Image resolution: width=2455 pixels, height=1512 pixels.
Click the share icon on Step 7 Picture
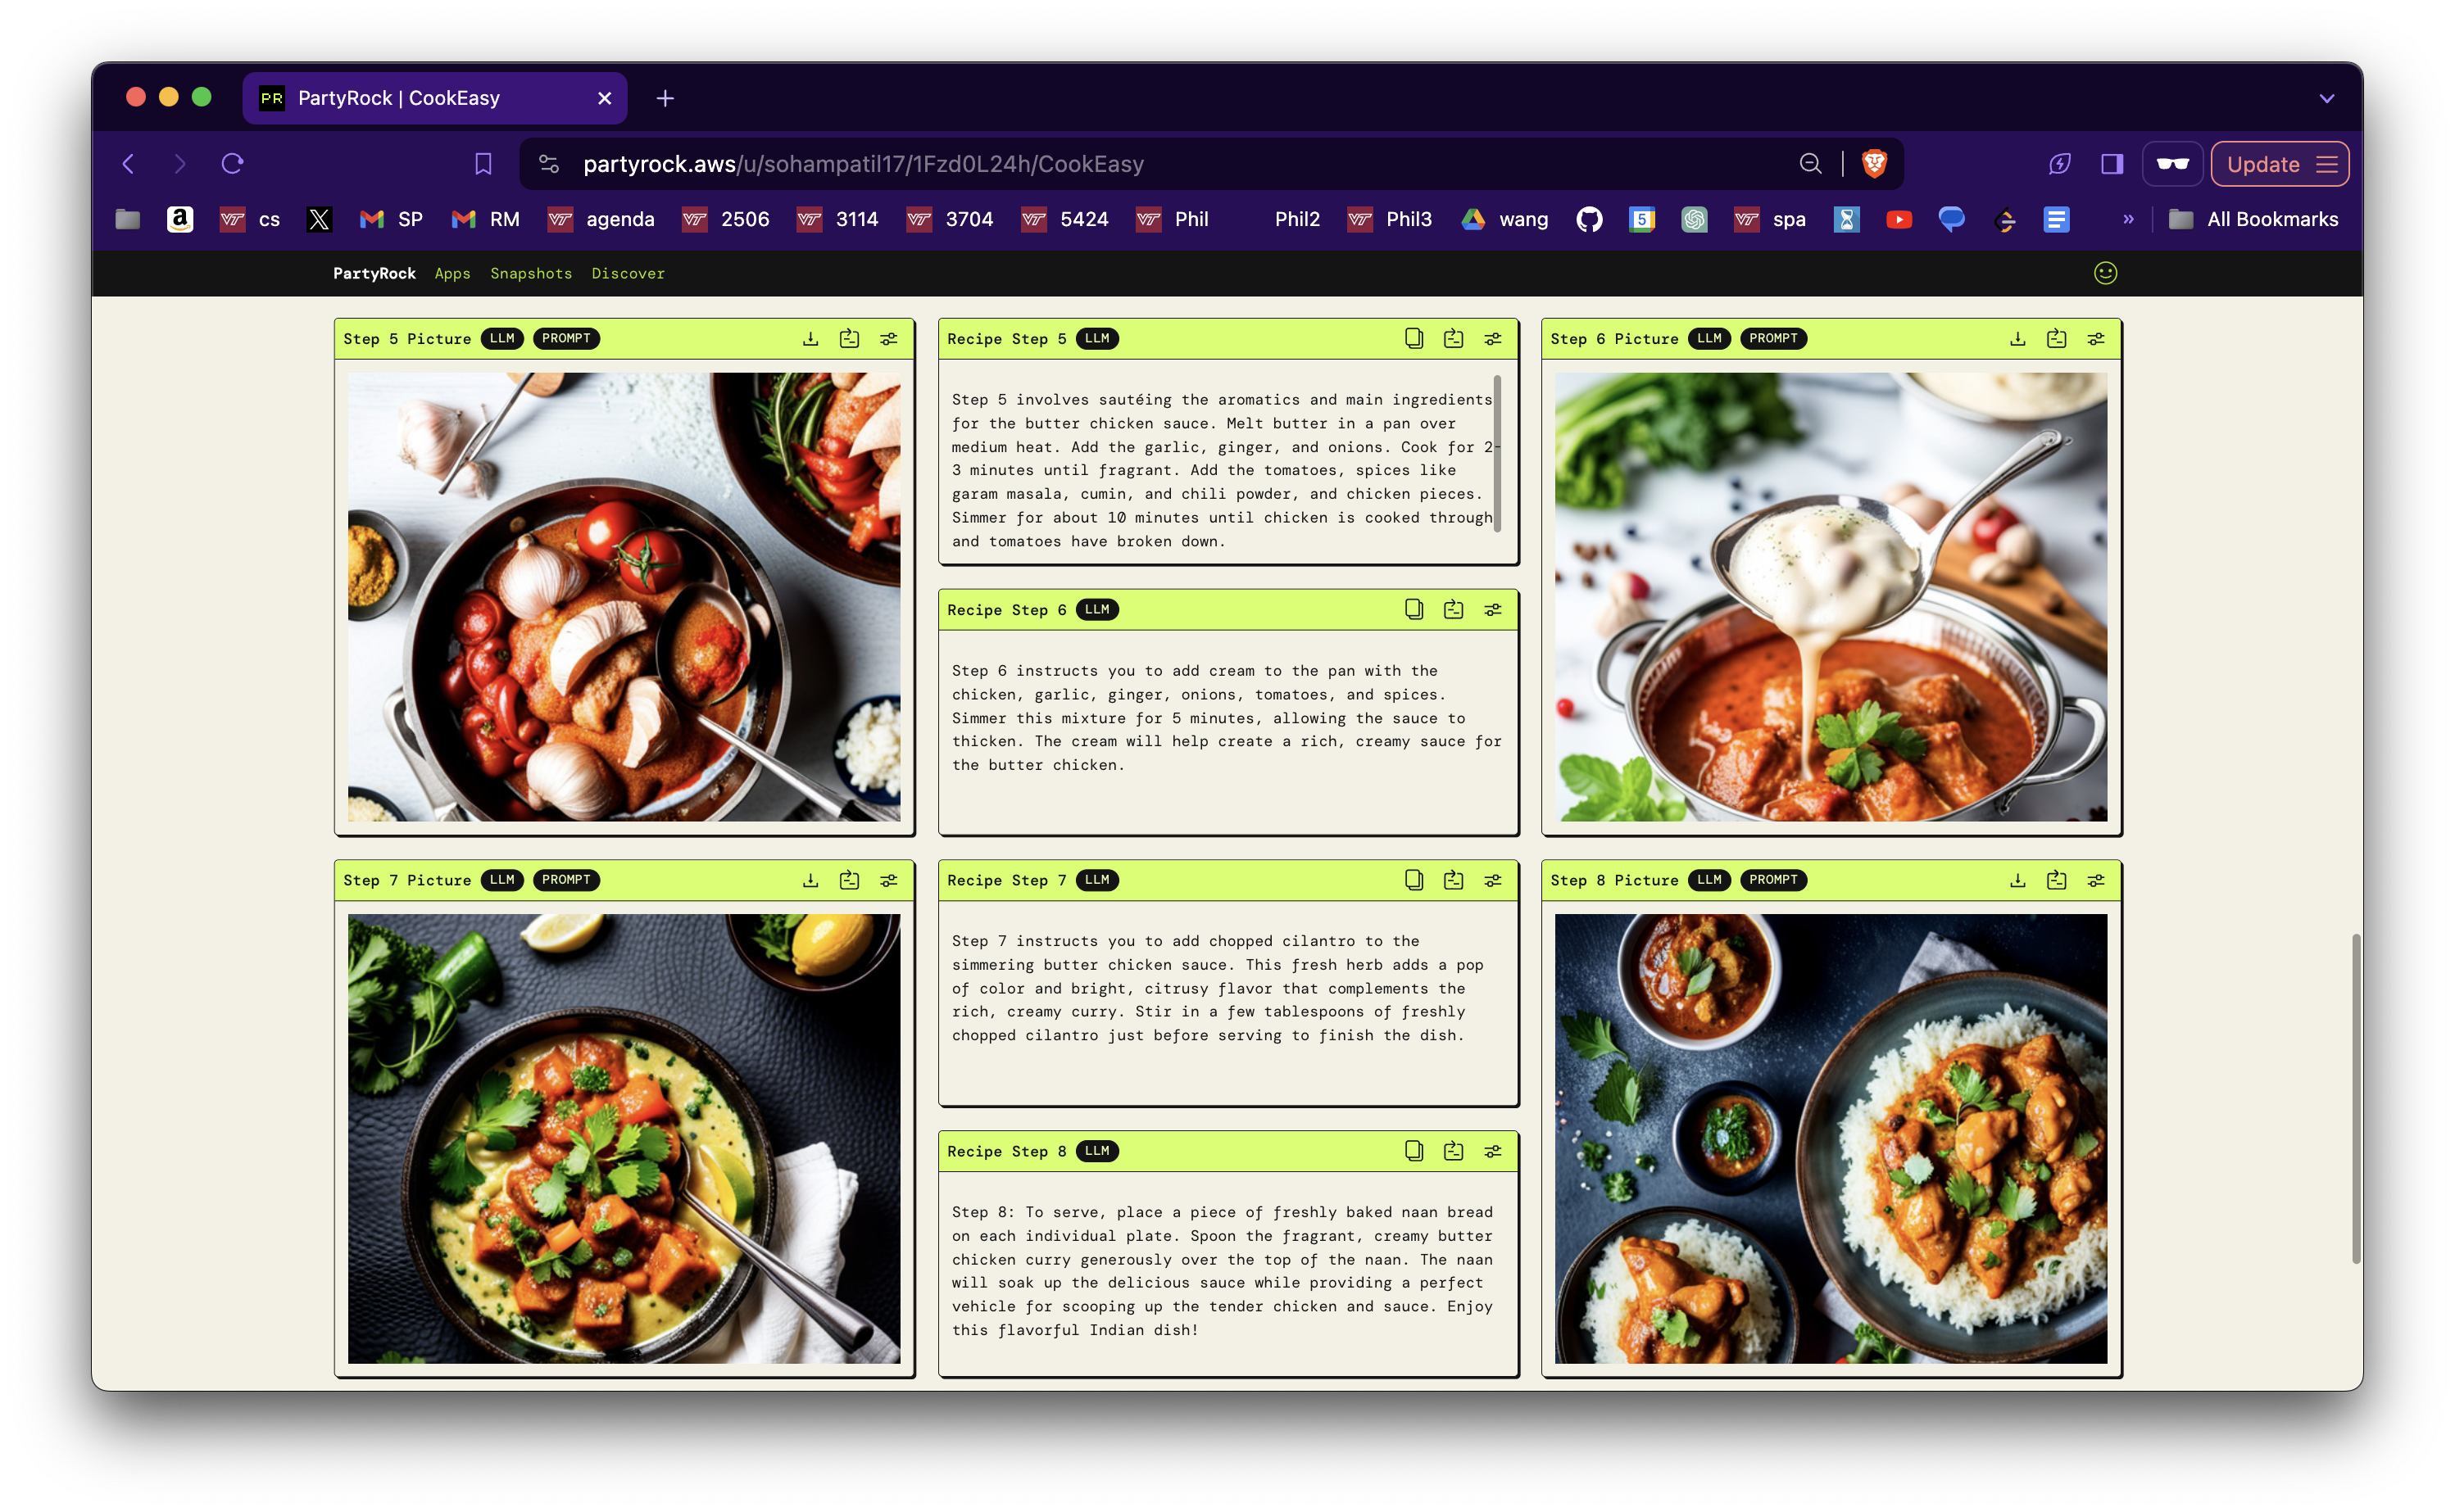pos(850,880)
